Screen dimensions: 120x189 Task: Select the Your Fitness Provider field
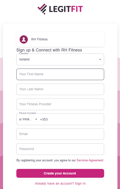coord(60,104)
